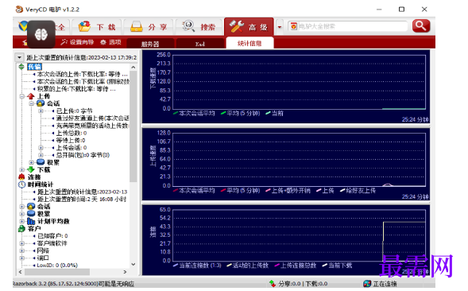Click the 时间统计 clock icon
This screenshot has width=468, height=291.
click(21, 184)
